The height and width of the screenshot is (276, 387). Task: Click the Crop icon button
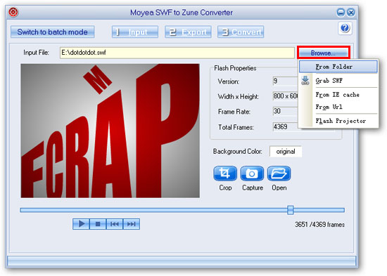tap(225, 173)
